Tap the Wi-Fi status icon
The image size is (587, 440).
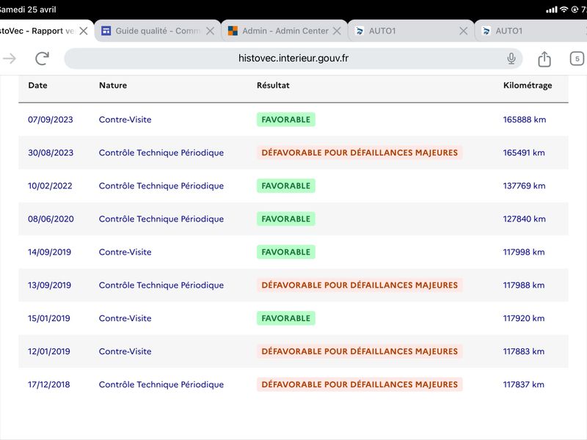(x=564, y=10)
